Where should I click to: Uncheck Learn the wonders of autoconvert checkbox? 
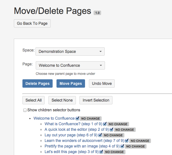127,141
